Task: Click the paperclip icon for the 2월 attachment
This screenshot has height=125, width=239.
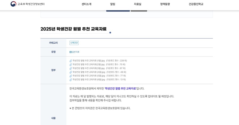Action: pos(71,64)
